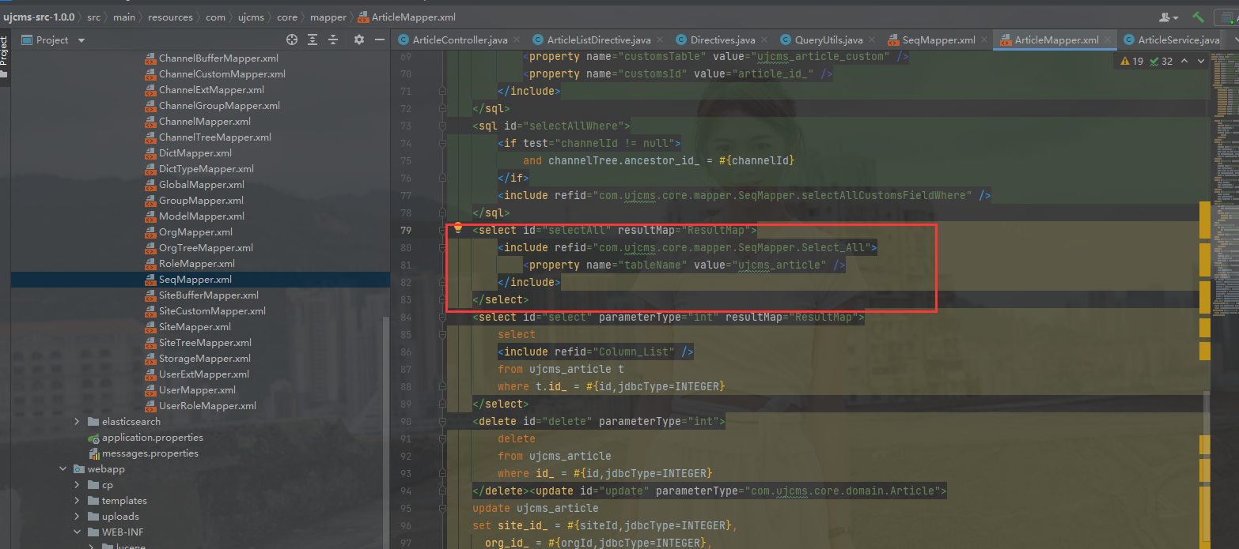Click SiteMapper.xml file icon

tap(151, 327)
